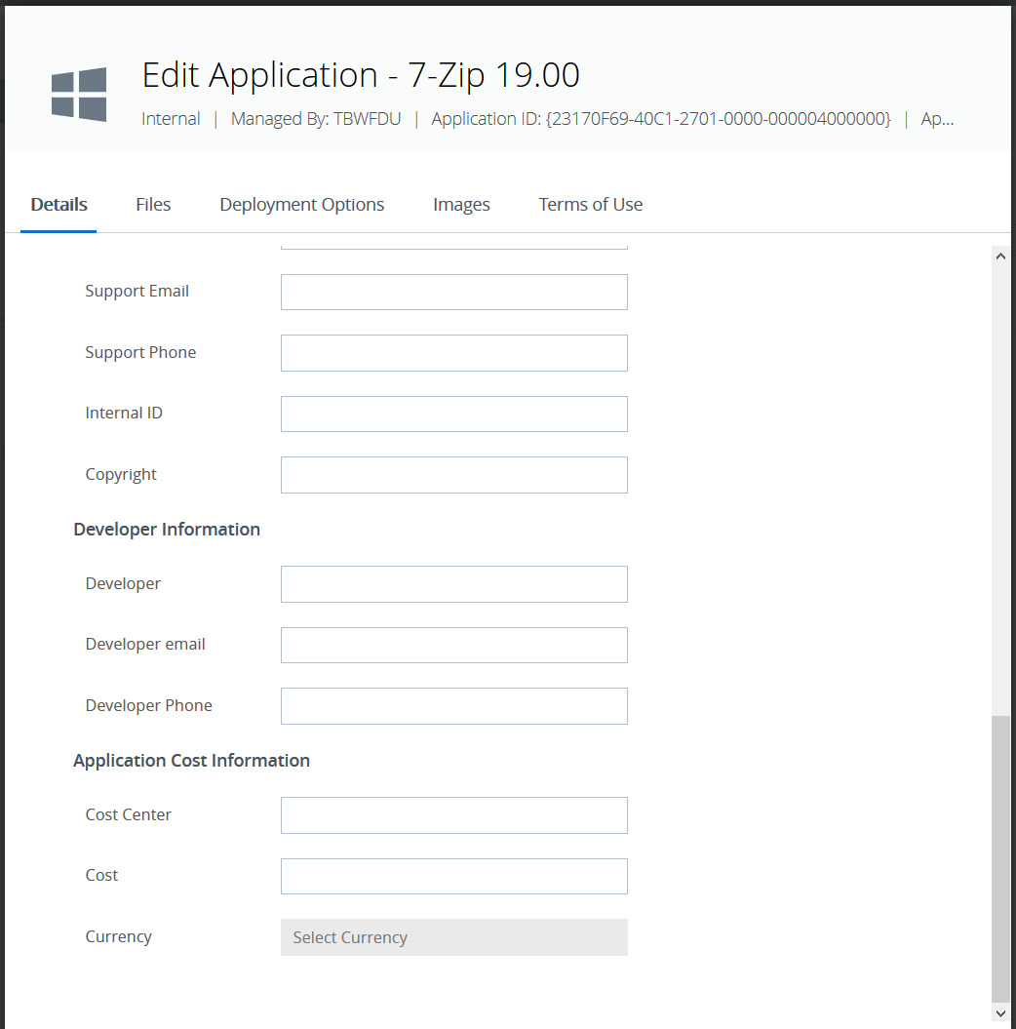Open the Terms of Use tab
This screenshot has width=1016, height=1029.
(x=590, y=205)
